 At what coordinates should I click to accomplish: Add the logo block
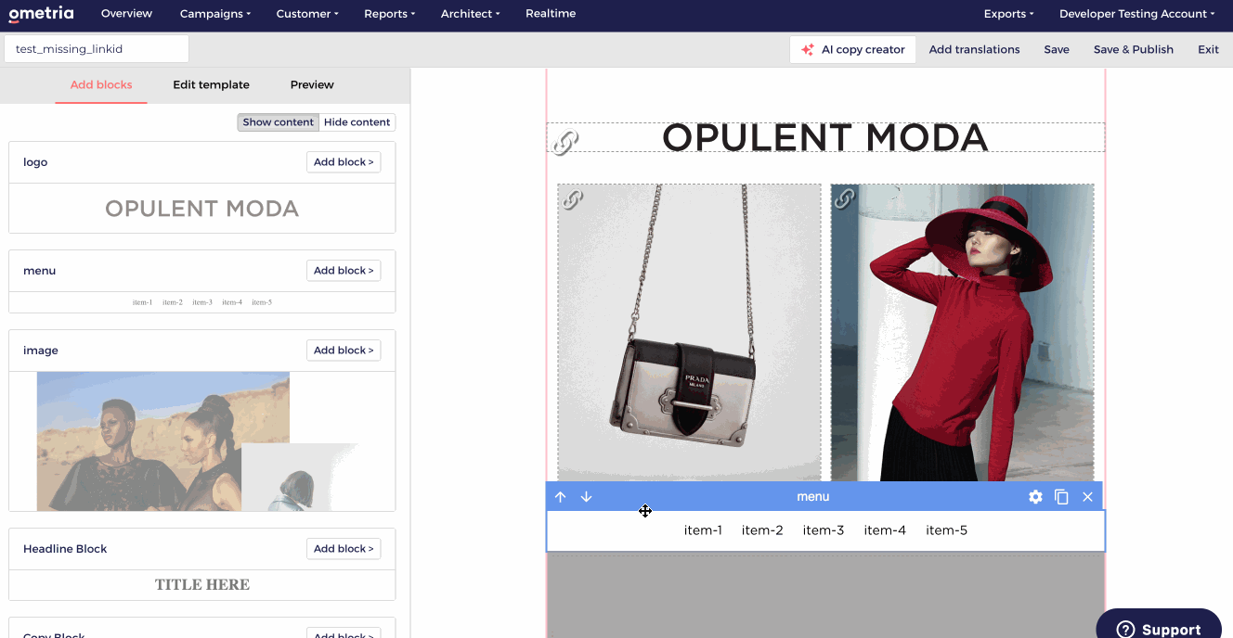pyautogui.click(x=344, y=162)
